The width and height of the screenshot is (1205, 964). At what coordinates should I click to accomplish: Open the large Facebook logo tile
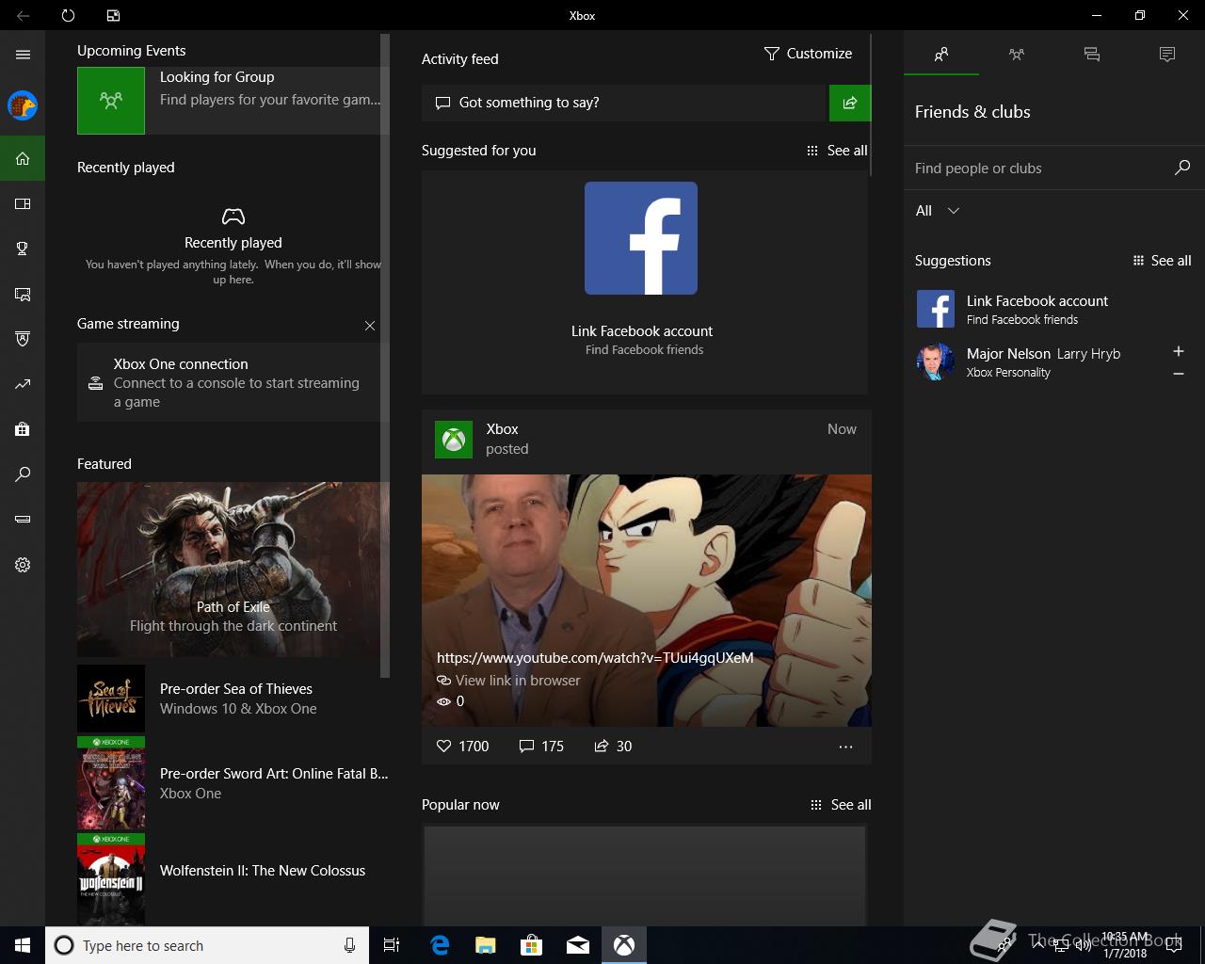pyautogui.click(x=641, y=238)
